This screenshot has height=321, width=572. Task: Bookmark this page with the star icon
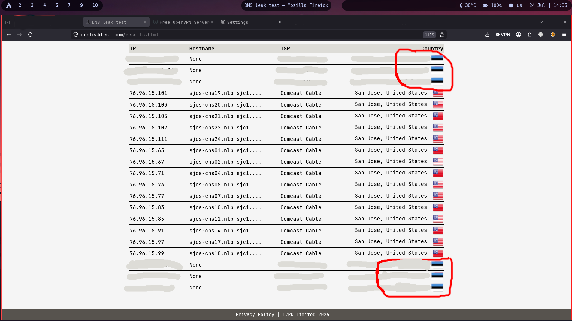[x=442, y=35]
